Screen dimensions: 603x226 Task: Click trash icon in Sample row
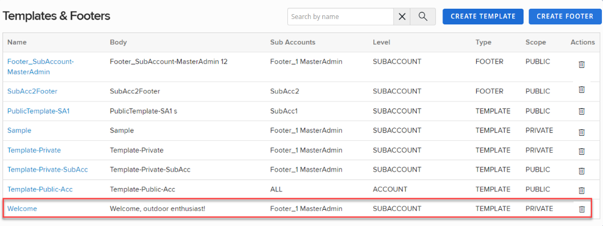(581, 132)
